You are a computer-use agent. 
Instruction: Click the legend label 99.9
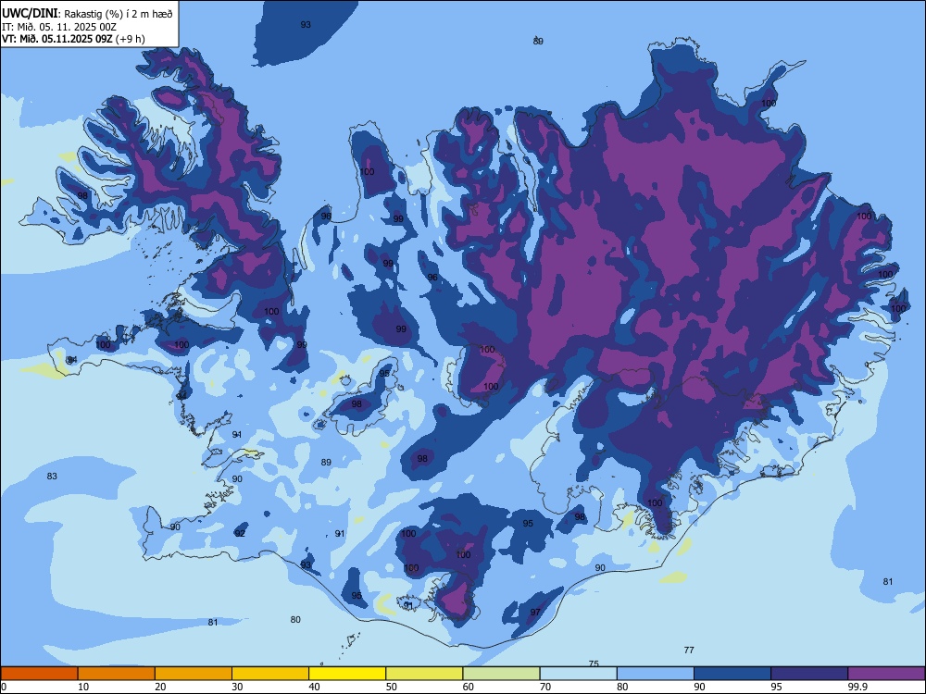coord(857,687)
